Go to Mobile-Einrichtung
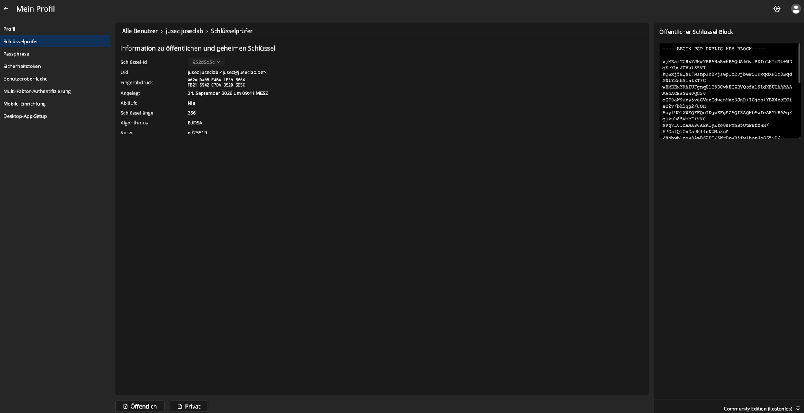The image size is (804, 413). 55,104
